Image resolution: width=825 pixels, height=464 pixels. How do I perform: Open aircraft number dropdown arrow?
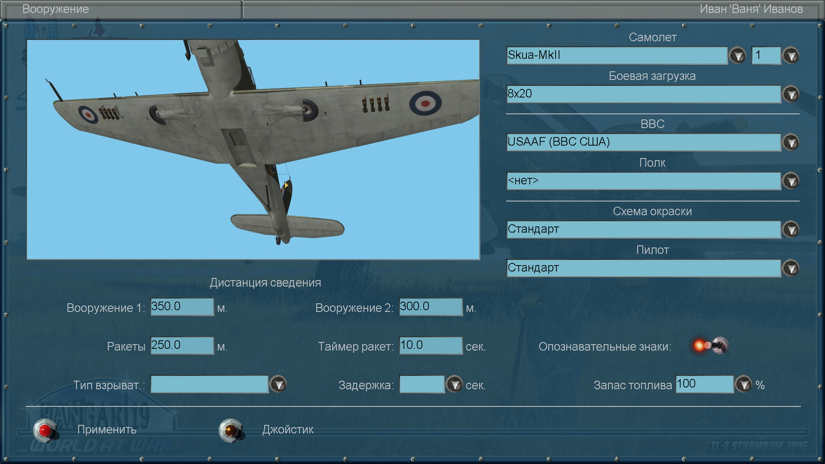pyautogui.click(x=791, y=56)
